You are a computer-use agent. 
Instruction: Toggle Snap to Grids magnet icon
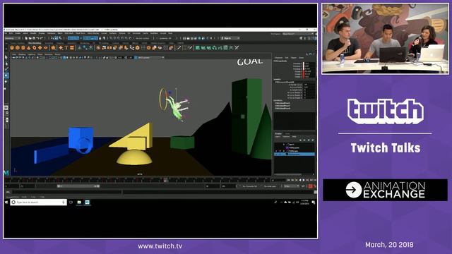111,38
